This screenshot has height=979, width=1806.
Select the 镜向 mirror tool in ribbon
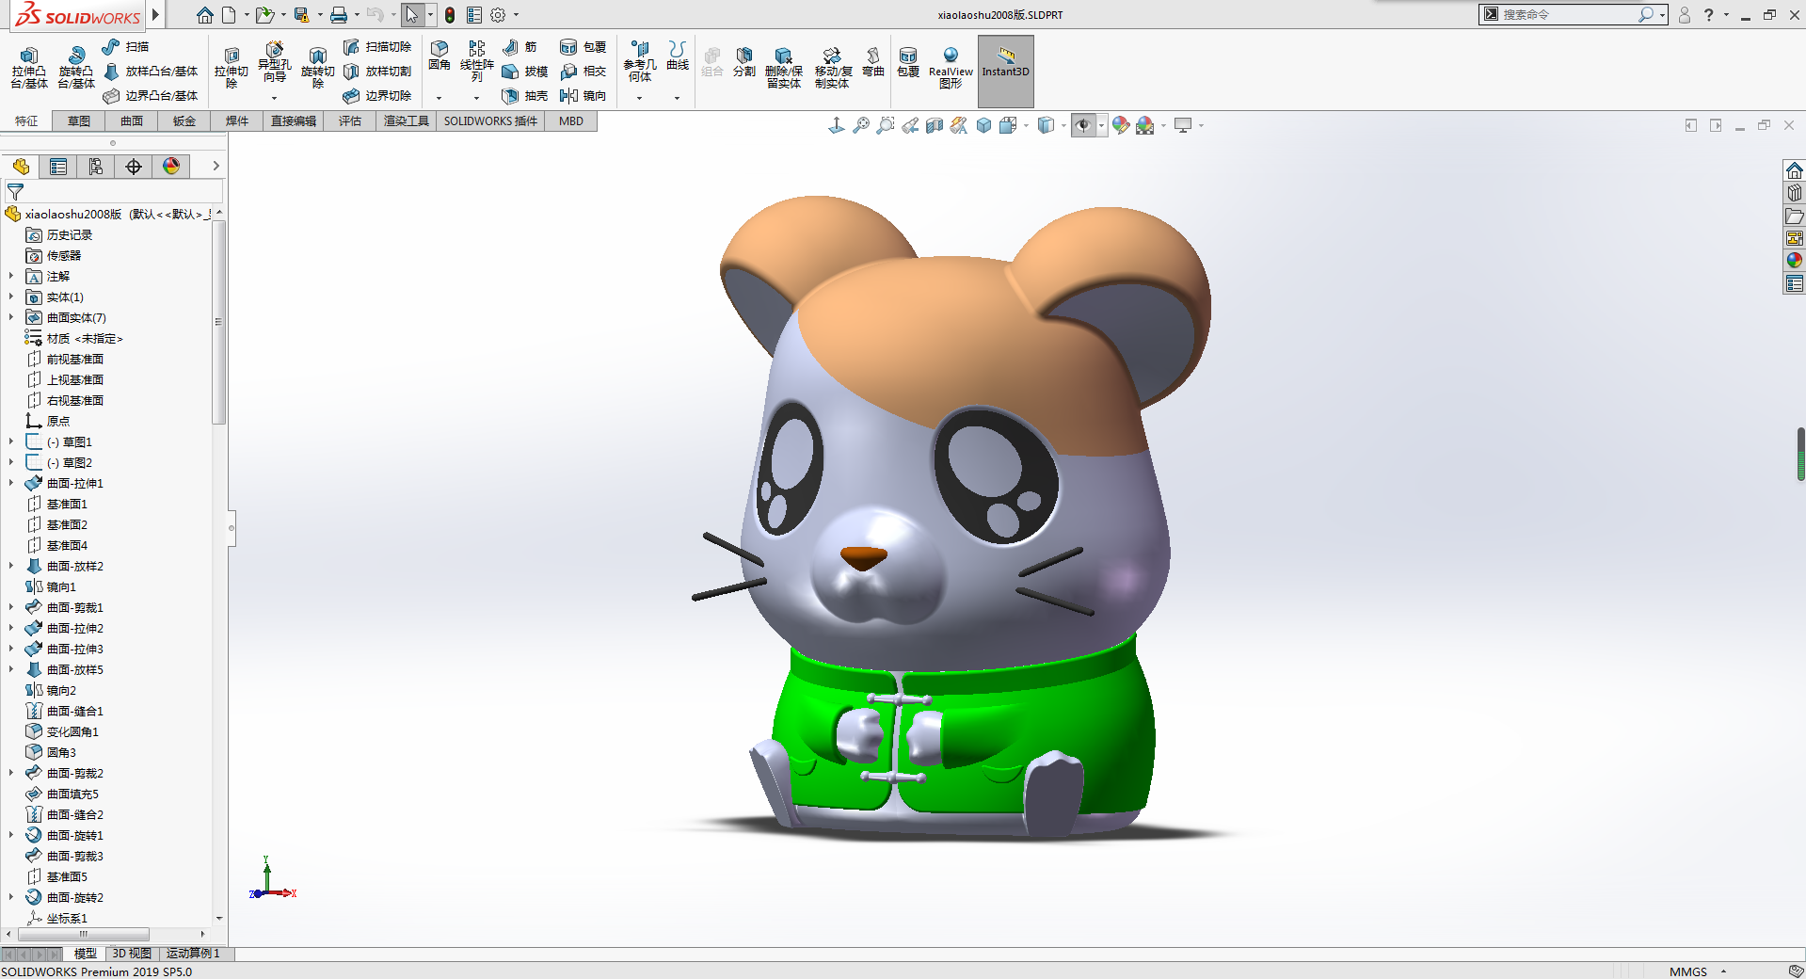583,95
